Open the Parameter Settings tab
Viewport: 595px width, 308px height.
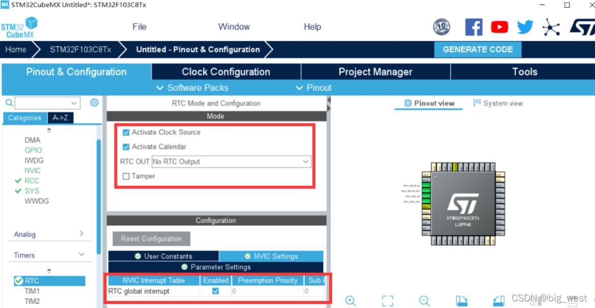216,267
